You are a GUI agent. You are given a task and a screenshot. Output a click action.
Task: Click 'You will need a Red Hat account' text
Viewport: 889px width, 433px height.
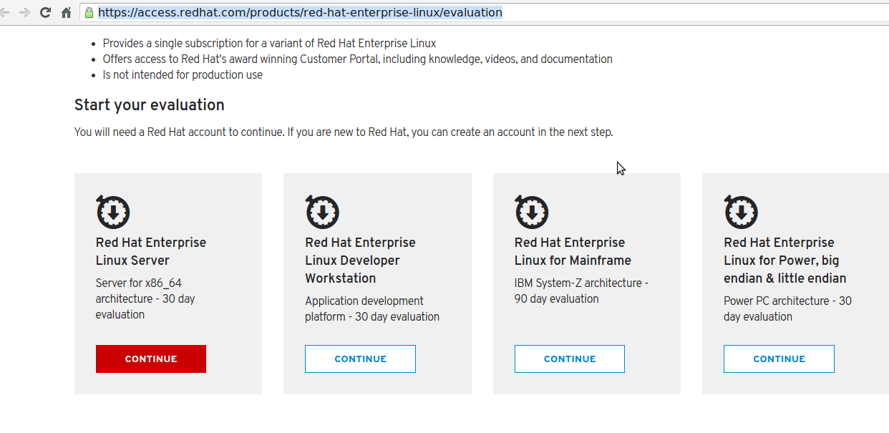[x=344, y=132]
